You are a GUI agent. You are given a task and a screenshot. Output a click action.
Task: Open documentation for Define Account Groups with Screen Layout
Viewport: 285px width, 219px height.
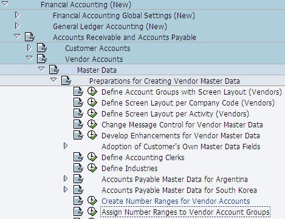tap(78, 92)
